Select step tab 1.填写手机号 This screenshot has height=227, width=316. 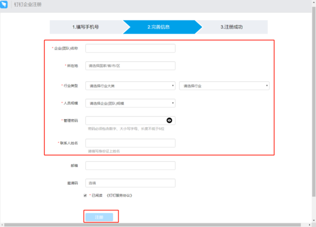click(x=86, y=27)
